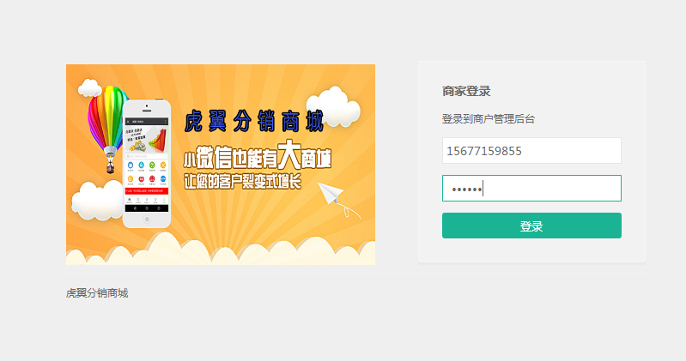This screenshot has height=361, width=686.
Task: Click the cloud above the balloon
Action: pyautogui.click(x=89, y=88)
